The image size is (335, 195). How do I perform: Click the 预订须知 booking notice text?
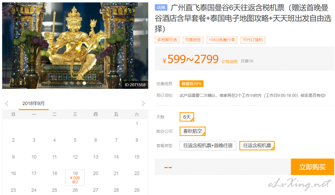tap(164, 95)
